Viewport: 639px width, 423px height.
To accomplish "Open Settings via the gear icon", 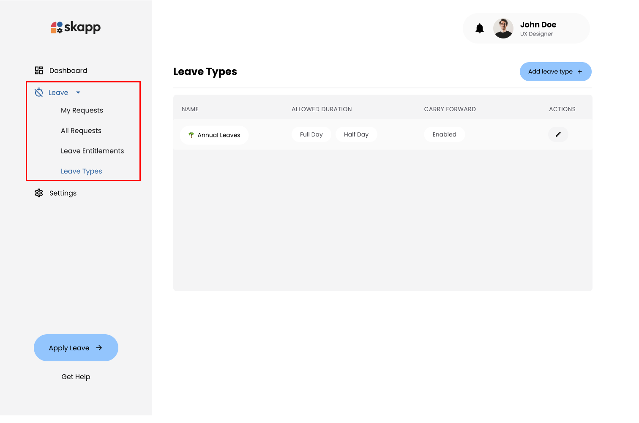I will [38, 193].
